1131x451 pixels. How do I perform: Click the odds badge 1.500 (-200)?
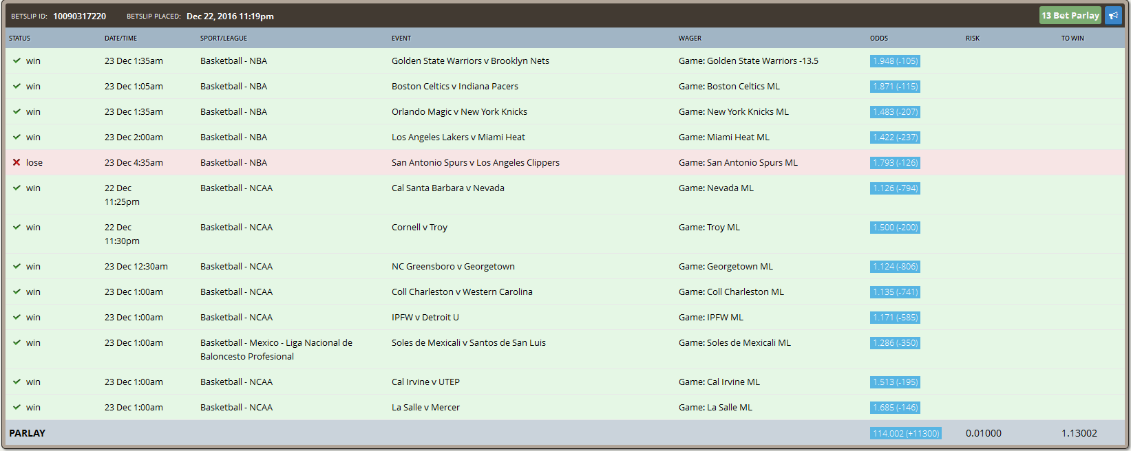[x=895, y=228]
